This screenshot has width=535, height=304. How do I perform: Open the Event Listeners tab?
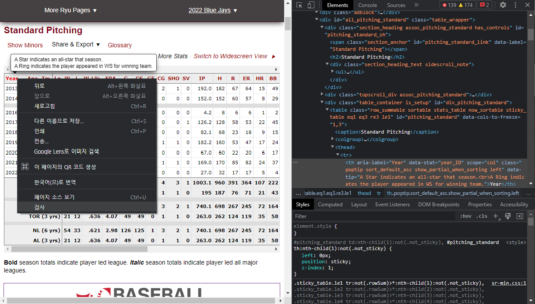393,205
